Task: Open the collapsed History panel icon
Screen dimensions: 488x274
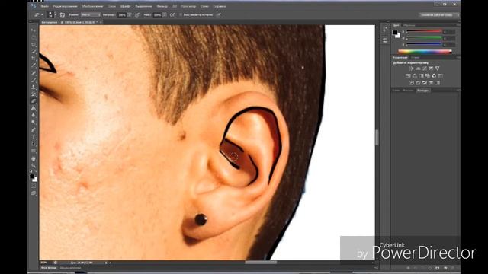Action: point(385,29)
